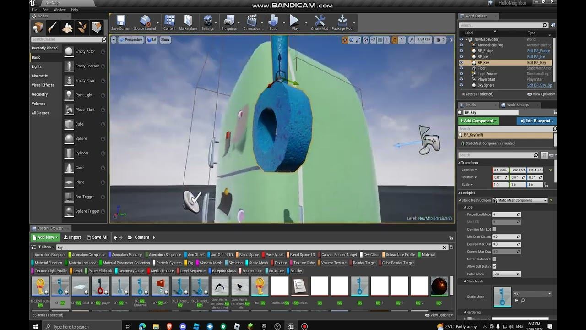Maximize the viewport with the corner icon
This screenshot has height=330, width=586.
tap(450, 40)
